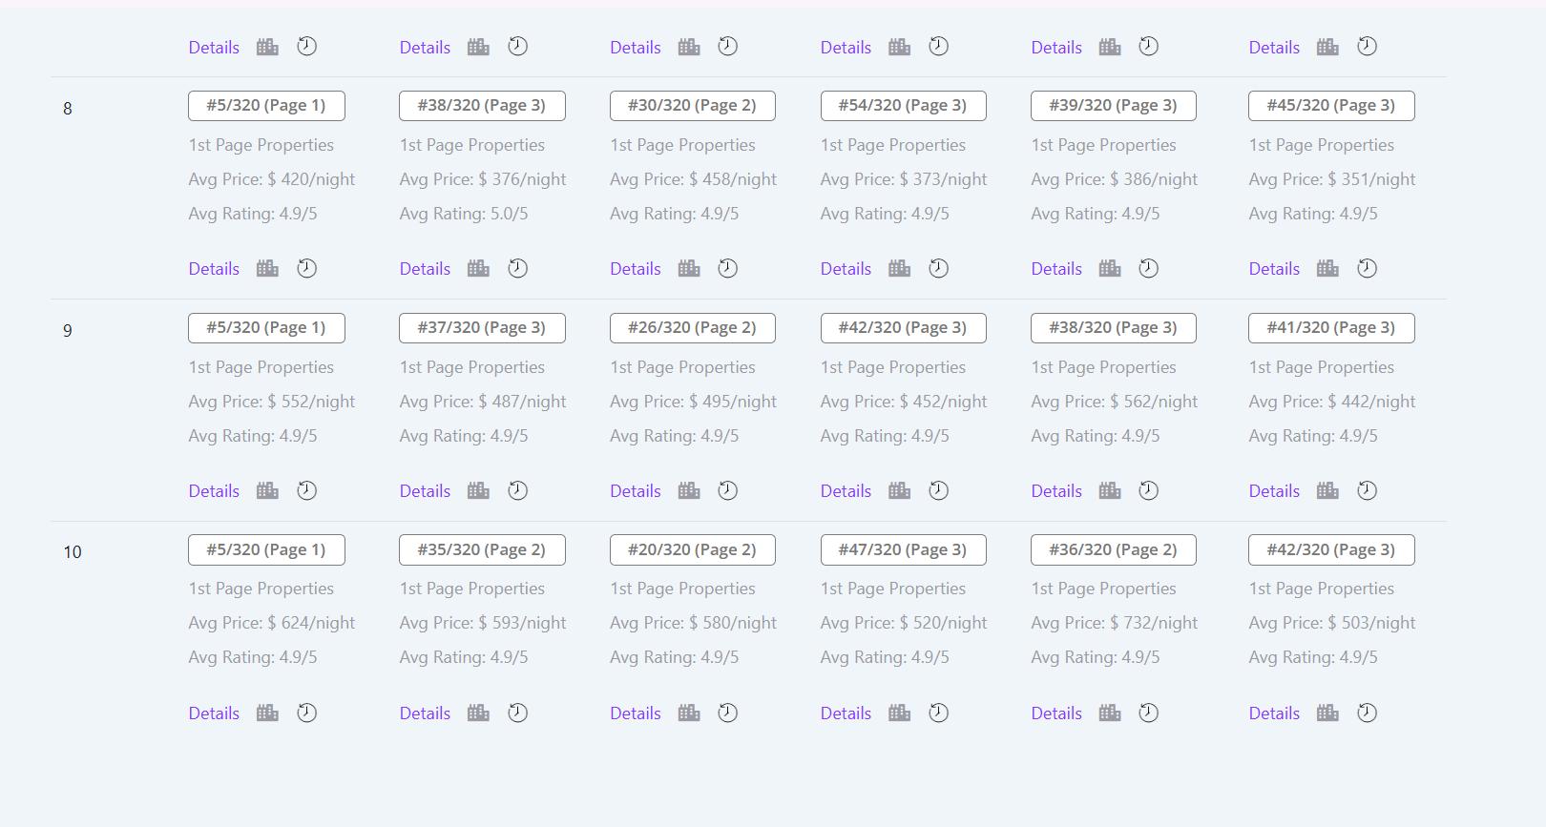This screenshot has height=827, width=1546.
Task: Open the building icon for row 10 #35/320
Action: 478,713
